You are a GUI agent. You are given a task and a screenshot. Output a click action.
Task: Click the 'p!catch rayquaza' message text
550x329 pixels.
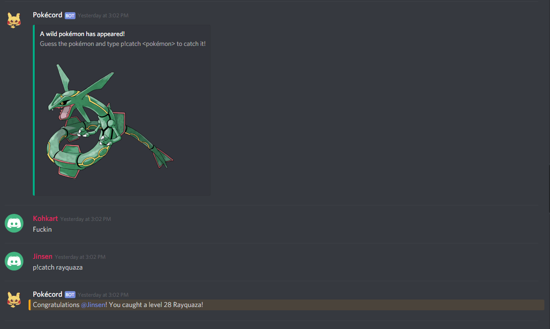pyautogui.click(x=58, y=267)
